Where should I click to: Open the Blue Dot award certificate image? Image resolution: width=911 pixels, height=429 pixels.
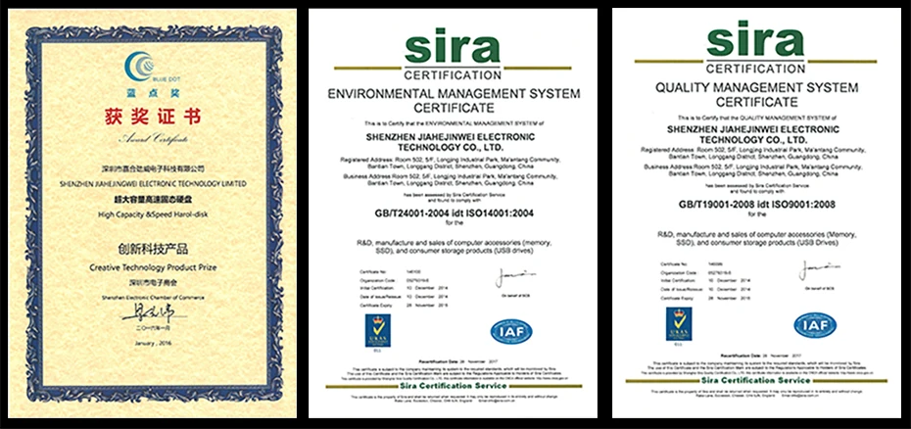click(x=152, y=213)
